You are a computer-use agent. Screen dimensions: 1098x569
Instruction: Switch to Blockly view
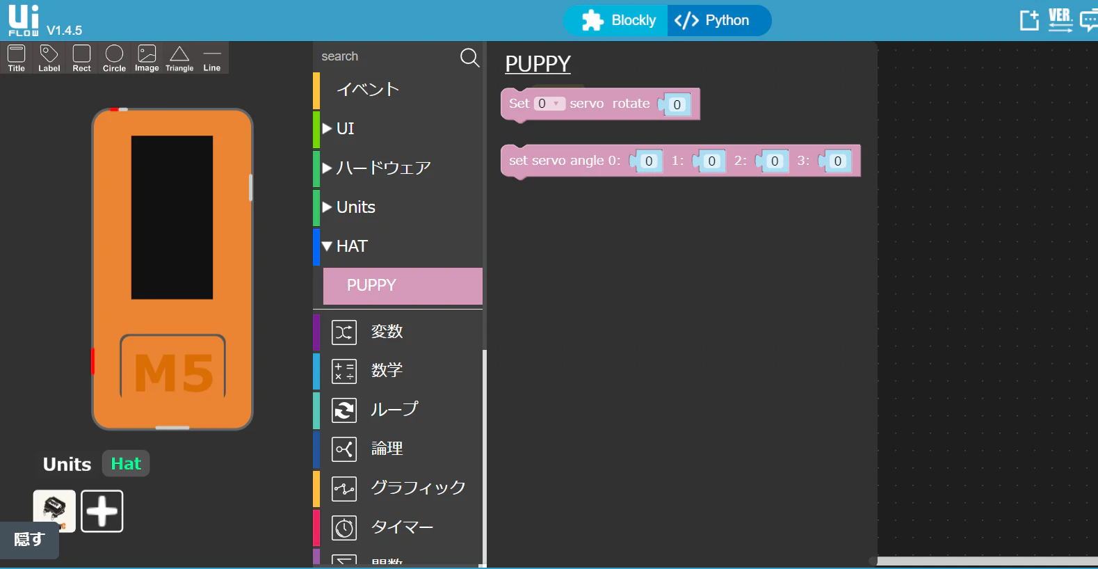[x=617, y=20]
